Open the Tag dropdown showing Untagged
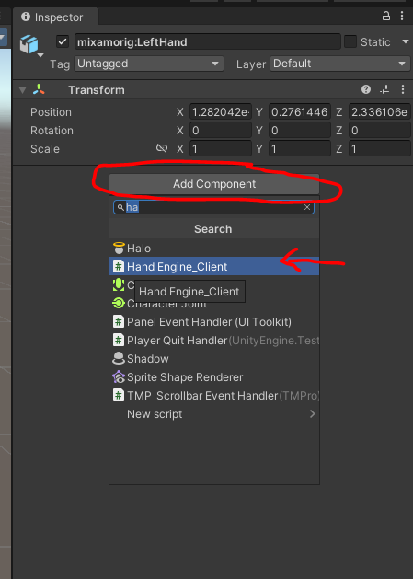Image resolution: width=413 pixels, height=579 pixels. (x=149, y=64)
